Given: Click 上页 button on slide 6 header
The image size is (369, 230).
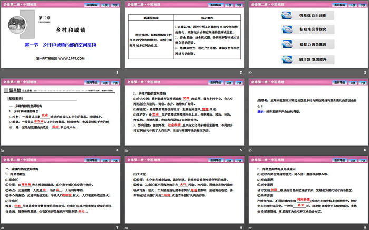Looking at the screenshot, I should tap(348, 82).
